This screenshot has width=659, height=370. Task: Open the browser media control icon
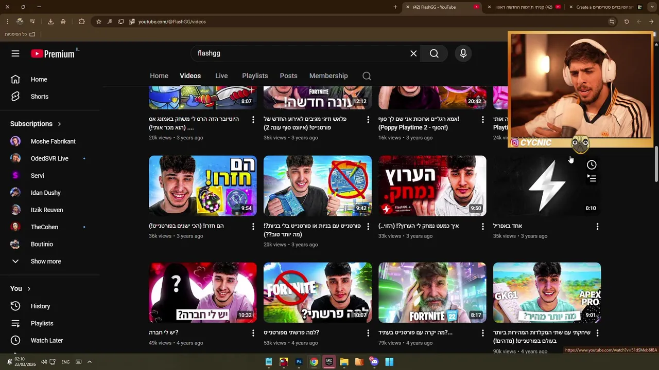coord(32,22)
